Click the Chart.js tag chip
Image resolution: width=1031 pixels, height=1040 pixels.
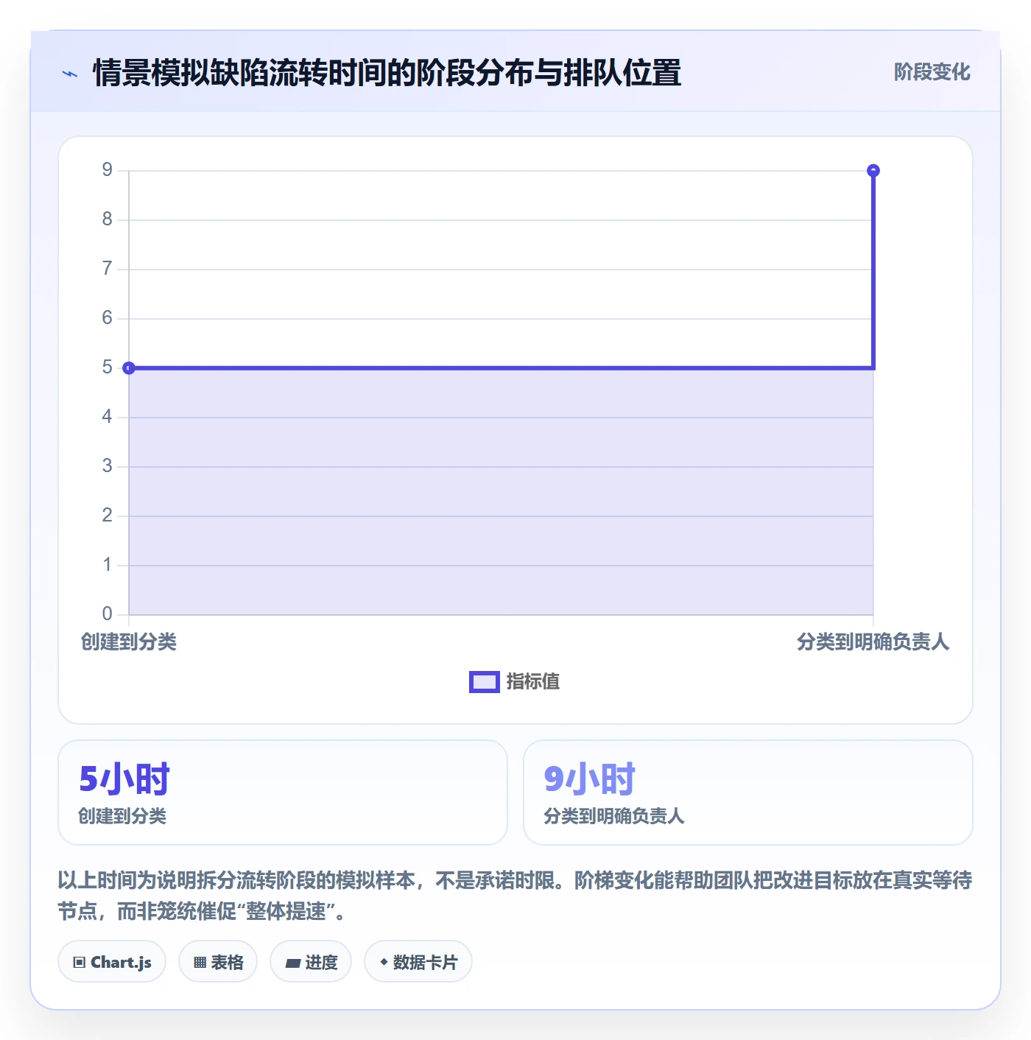tap(112, 961)
